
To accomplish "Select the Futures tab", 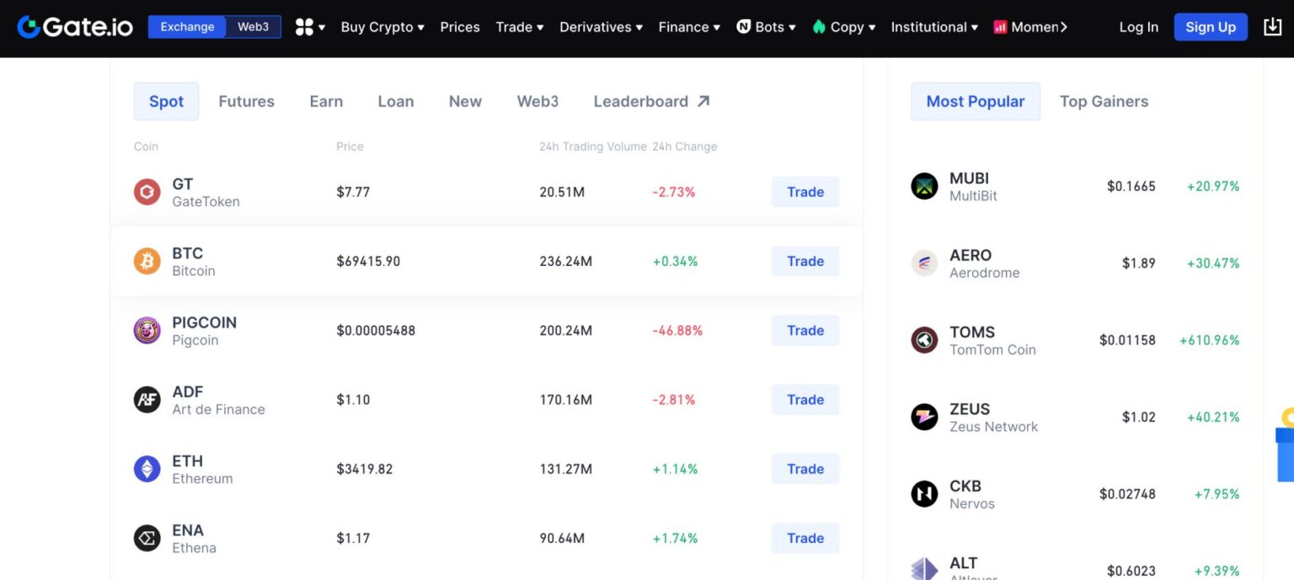I will point(246,101).
